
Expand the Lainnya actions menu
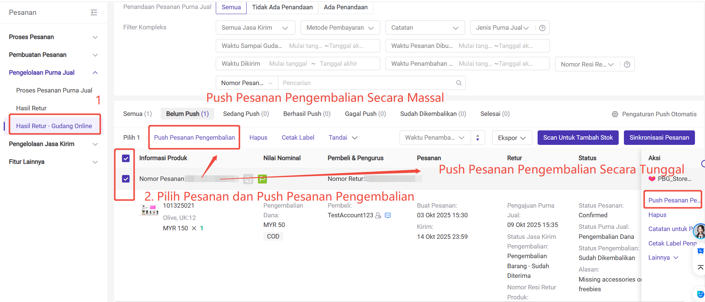pyautogui.click(x=663, y=257)
